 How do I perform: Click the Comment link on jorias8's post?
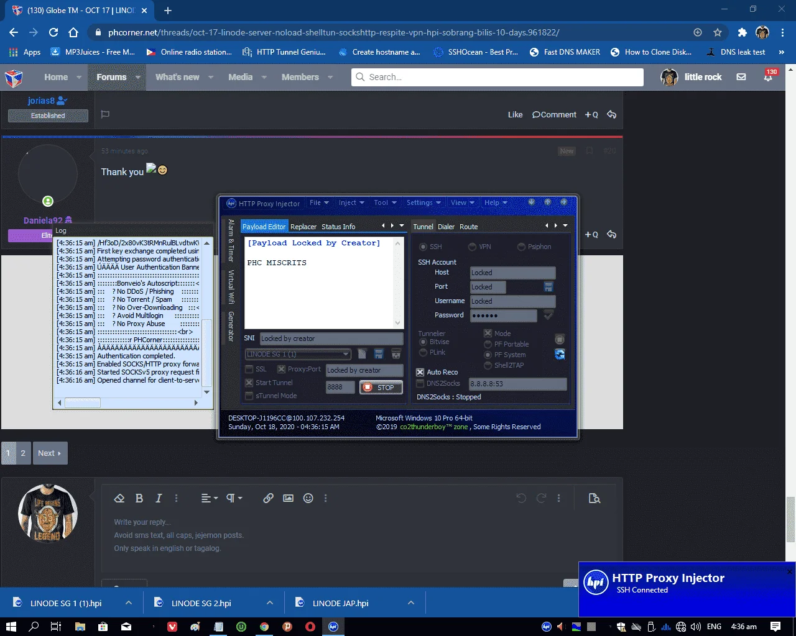[554, 114]
